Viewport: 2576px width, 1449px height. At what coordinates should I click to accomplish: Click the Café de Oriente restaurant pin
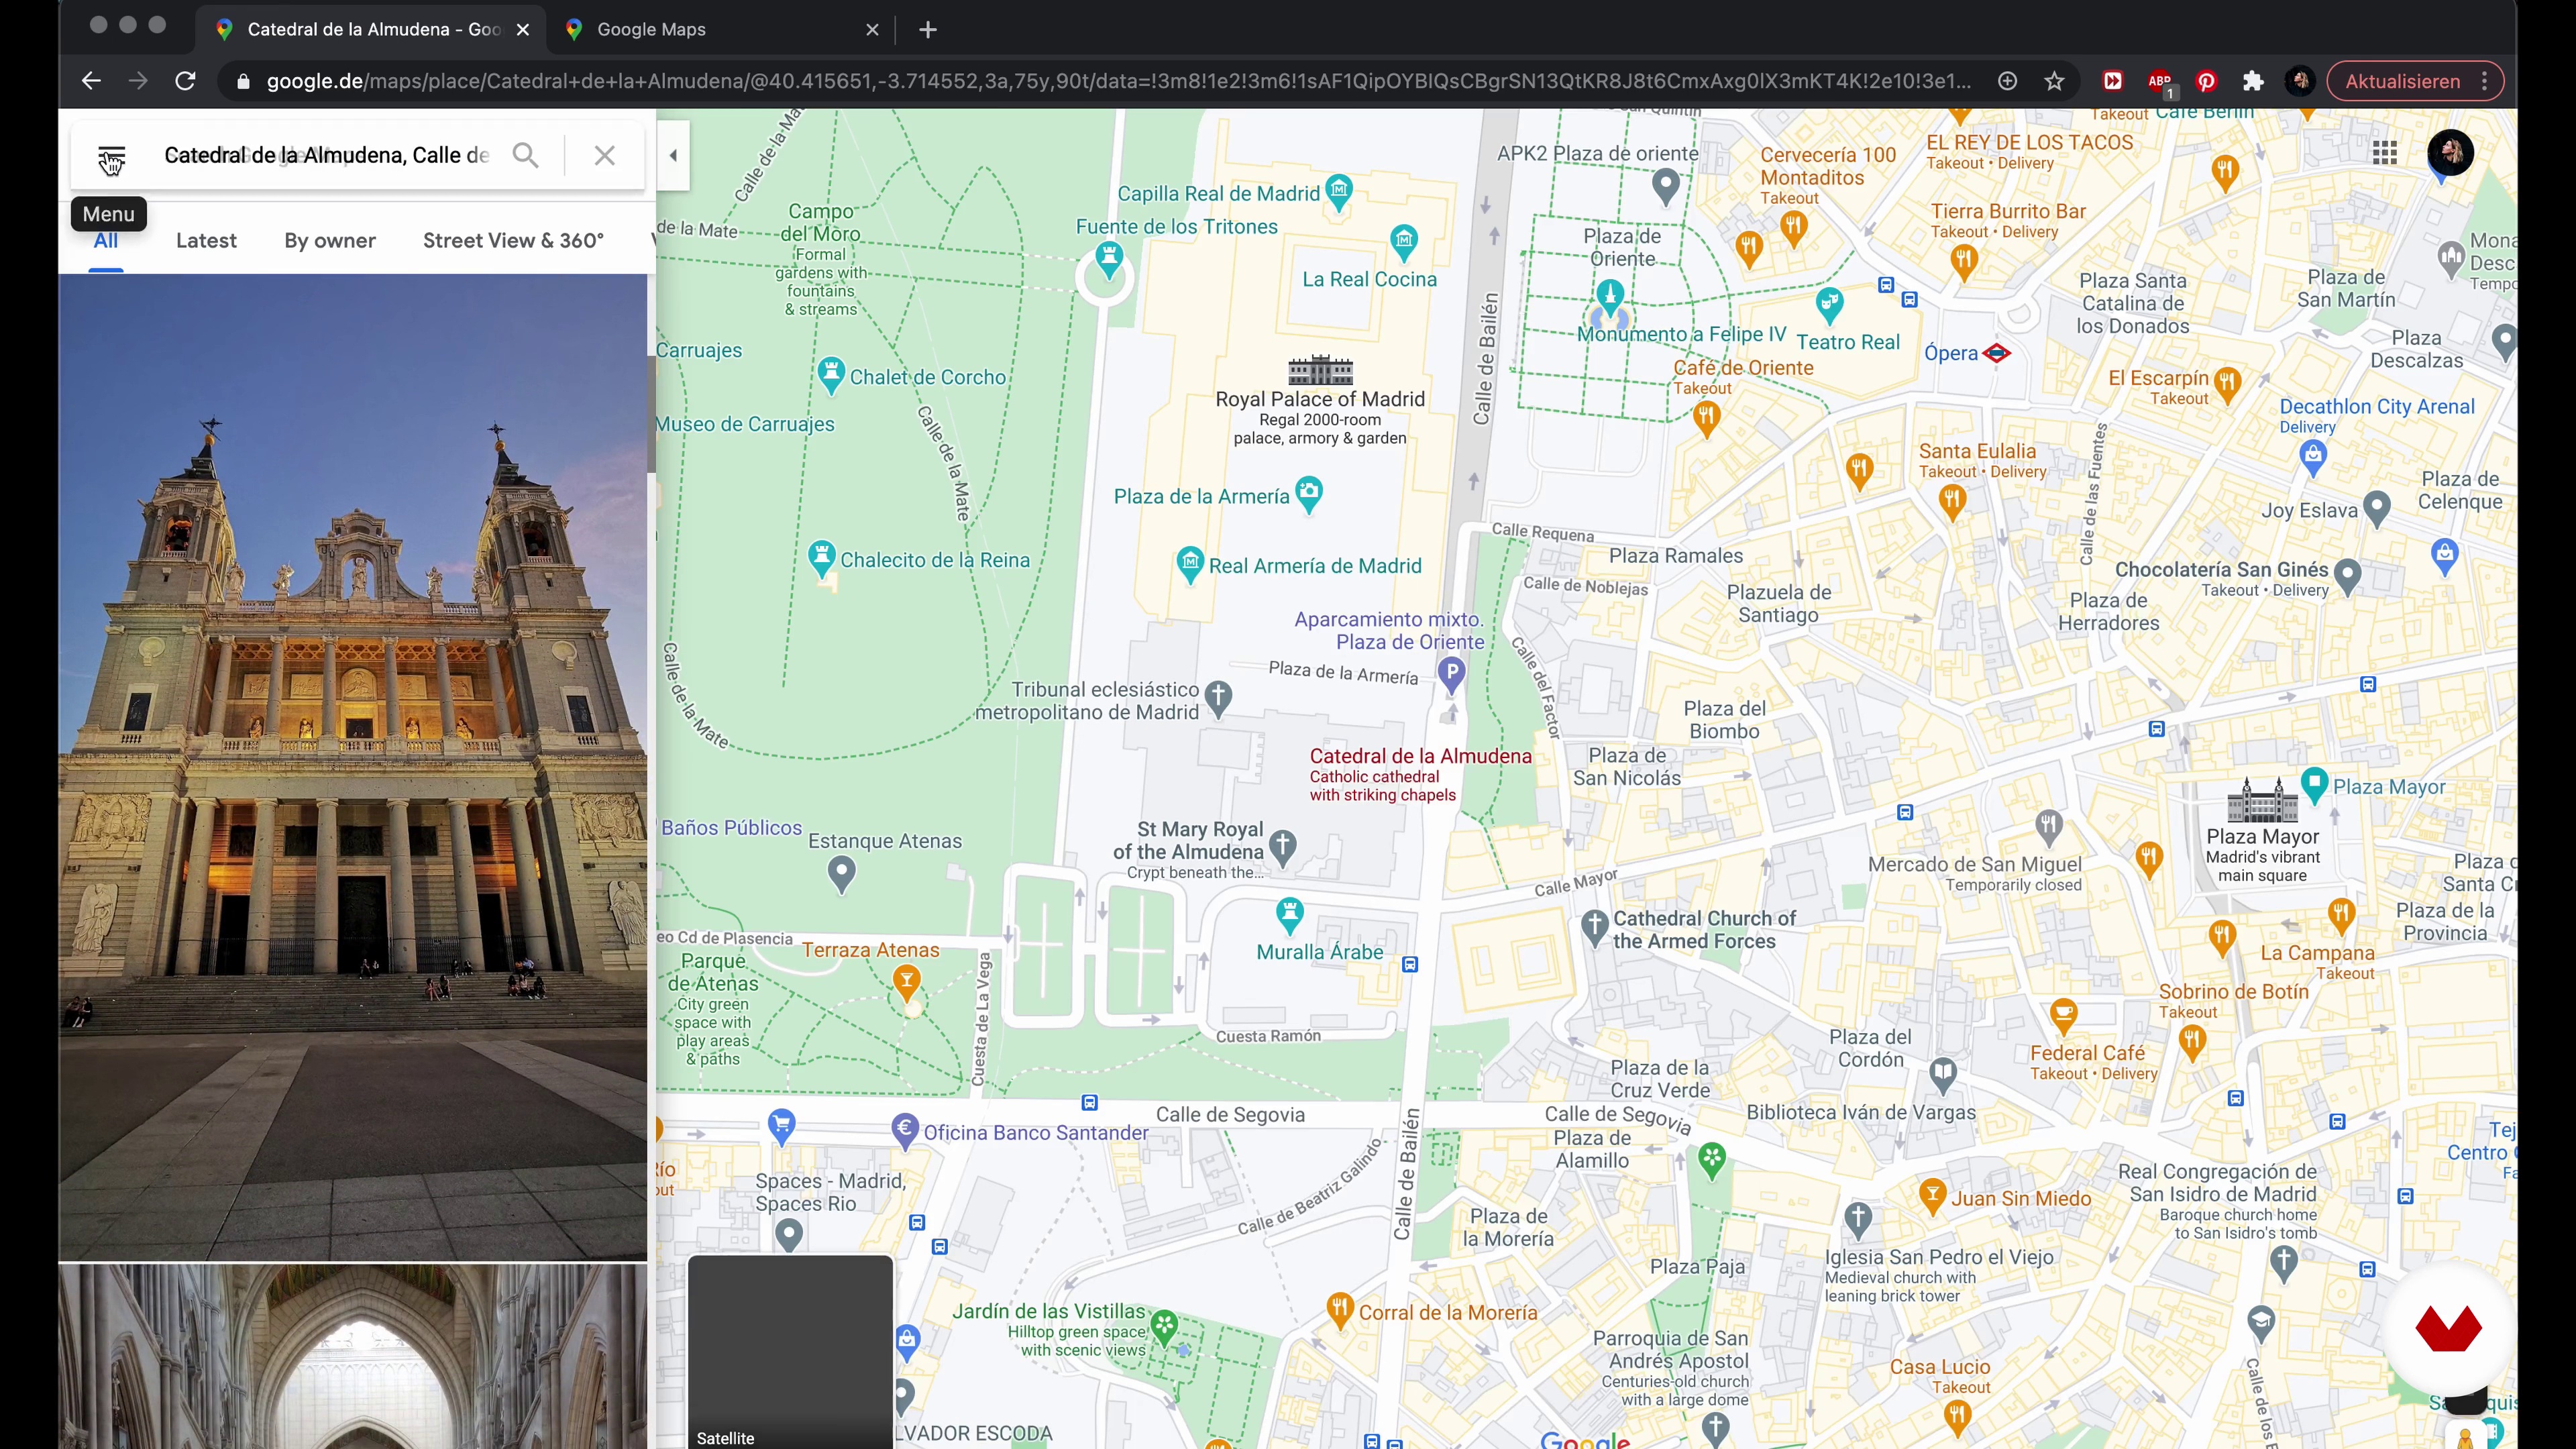[x=1707, y=418]
